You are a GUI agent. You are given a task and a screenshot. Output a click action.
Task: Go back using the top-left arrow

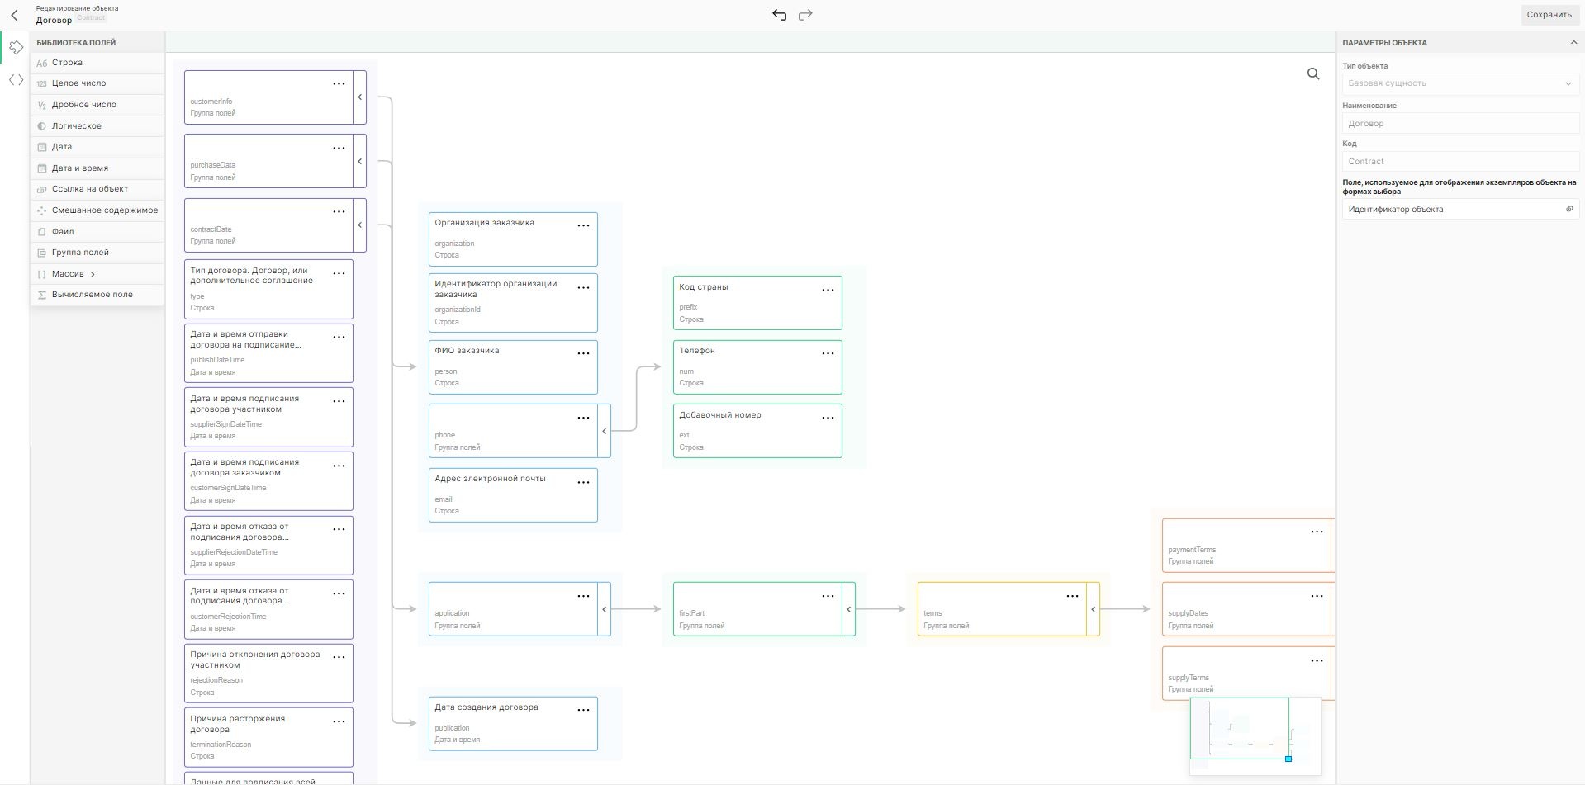coord(14,15)
